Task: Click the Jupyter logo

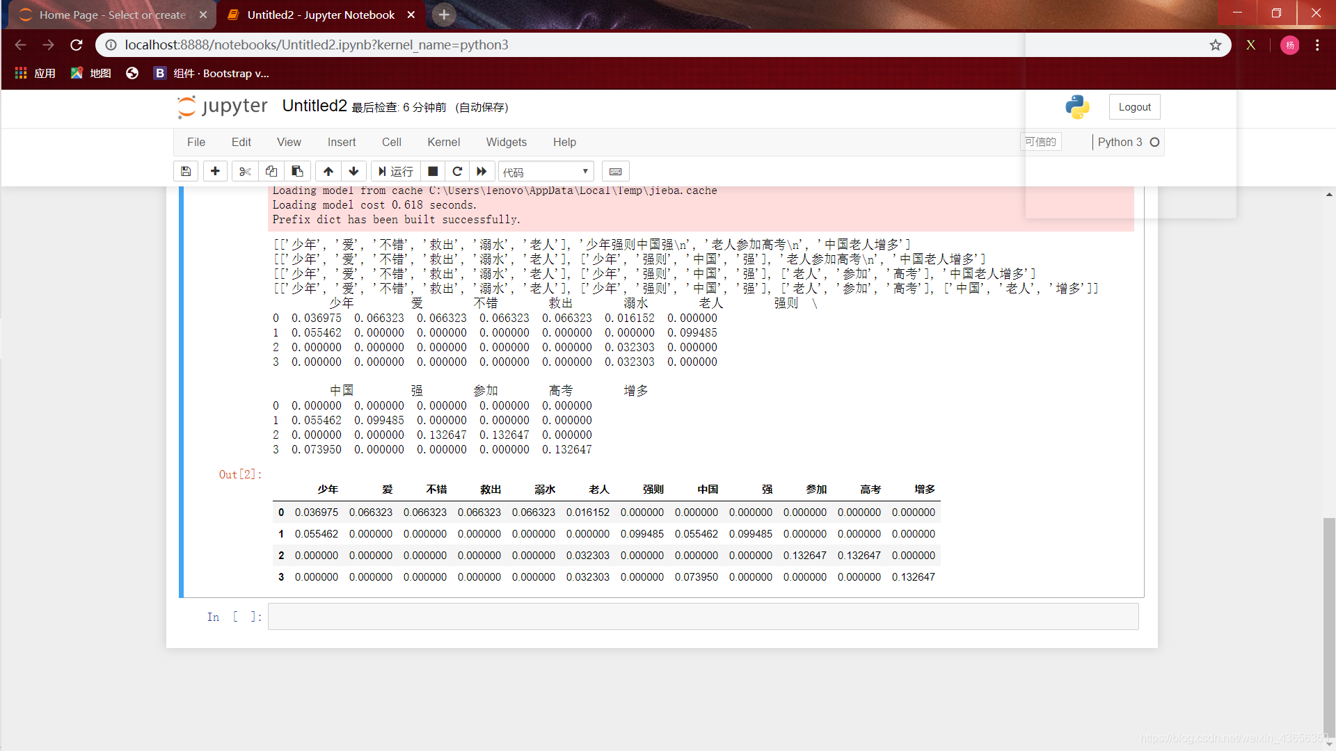Action: click(x=222, y=106)
